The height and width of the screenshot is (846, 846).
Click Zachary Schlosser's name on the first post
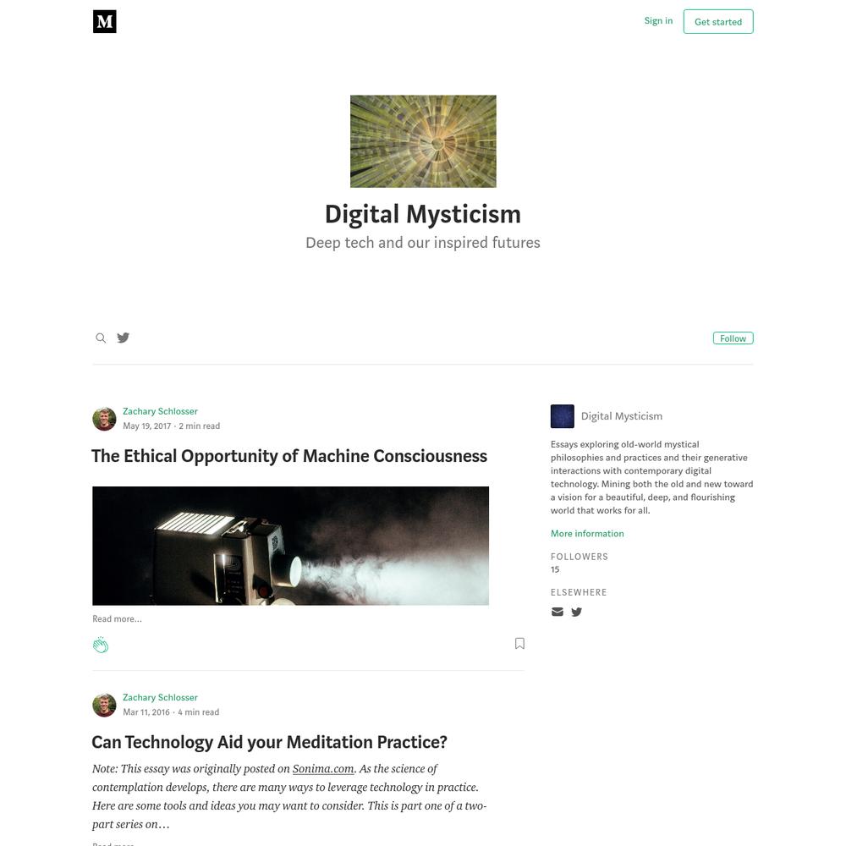point(160,411)
